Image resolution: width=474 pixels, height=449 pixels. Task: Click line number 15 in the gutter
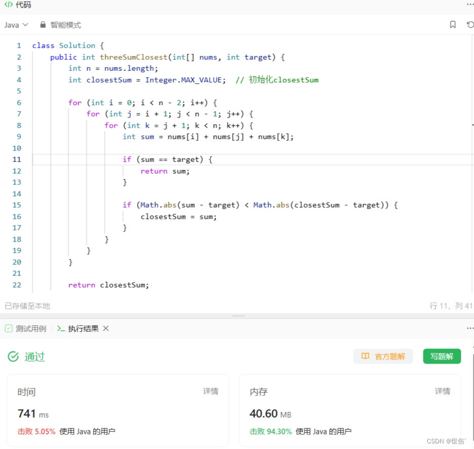(x=17, y=205)
